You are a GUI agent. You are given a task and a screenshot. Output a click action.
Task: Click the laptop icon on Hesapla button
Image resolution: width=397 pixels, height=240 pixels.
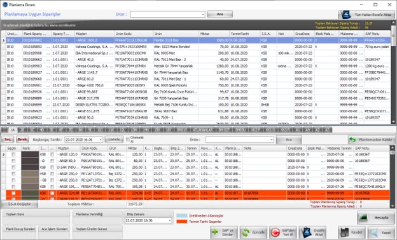363,218
